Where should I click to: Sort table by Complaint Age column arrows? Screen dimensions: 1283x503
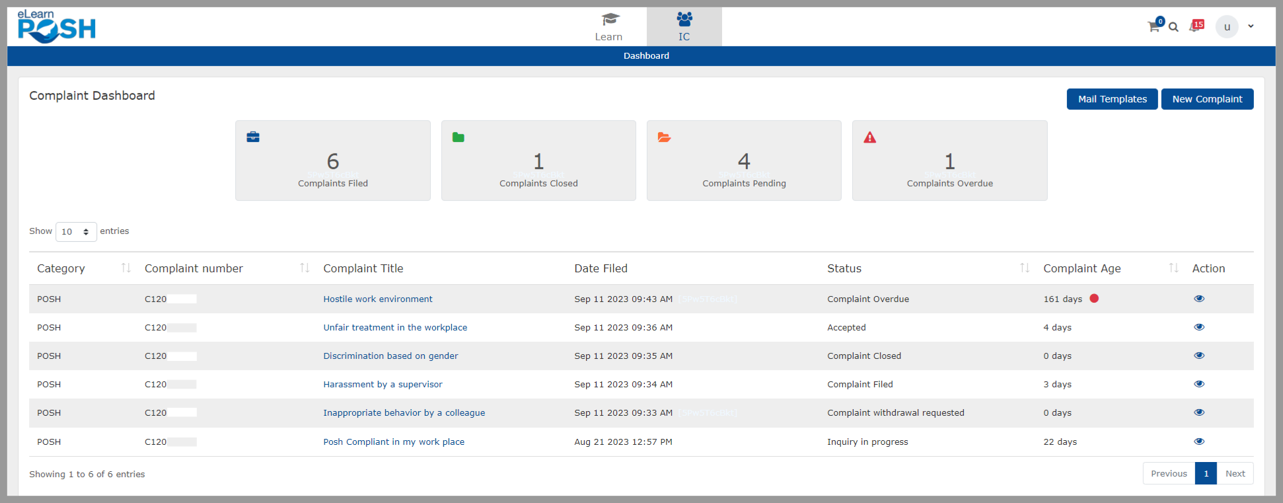1173,268
